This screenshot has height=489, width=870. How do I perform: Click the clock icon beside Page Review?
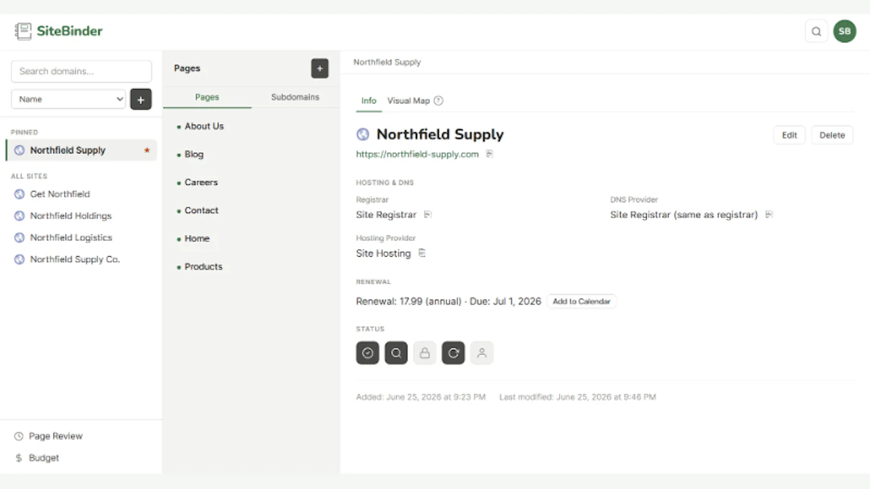[18, 436]
